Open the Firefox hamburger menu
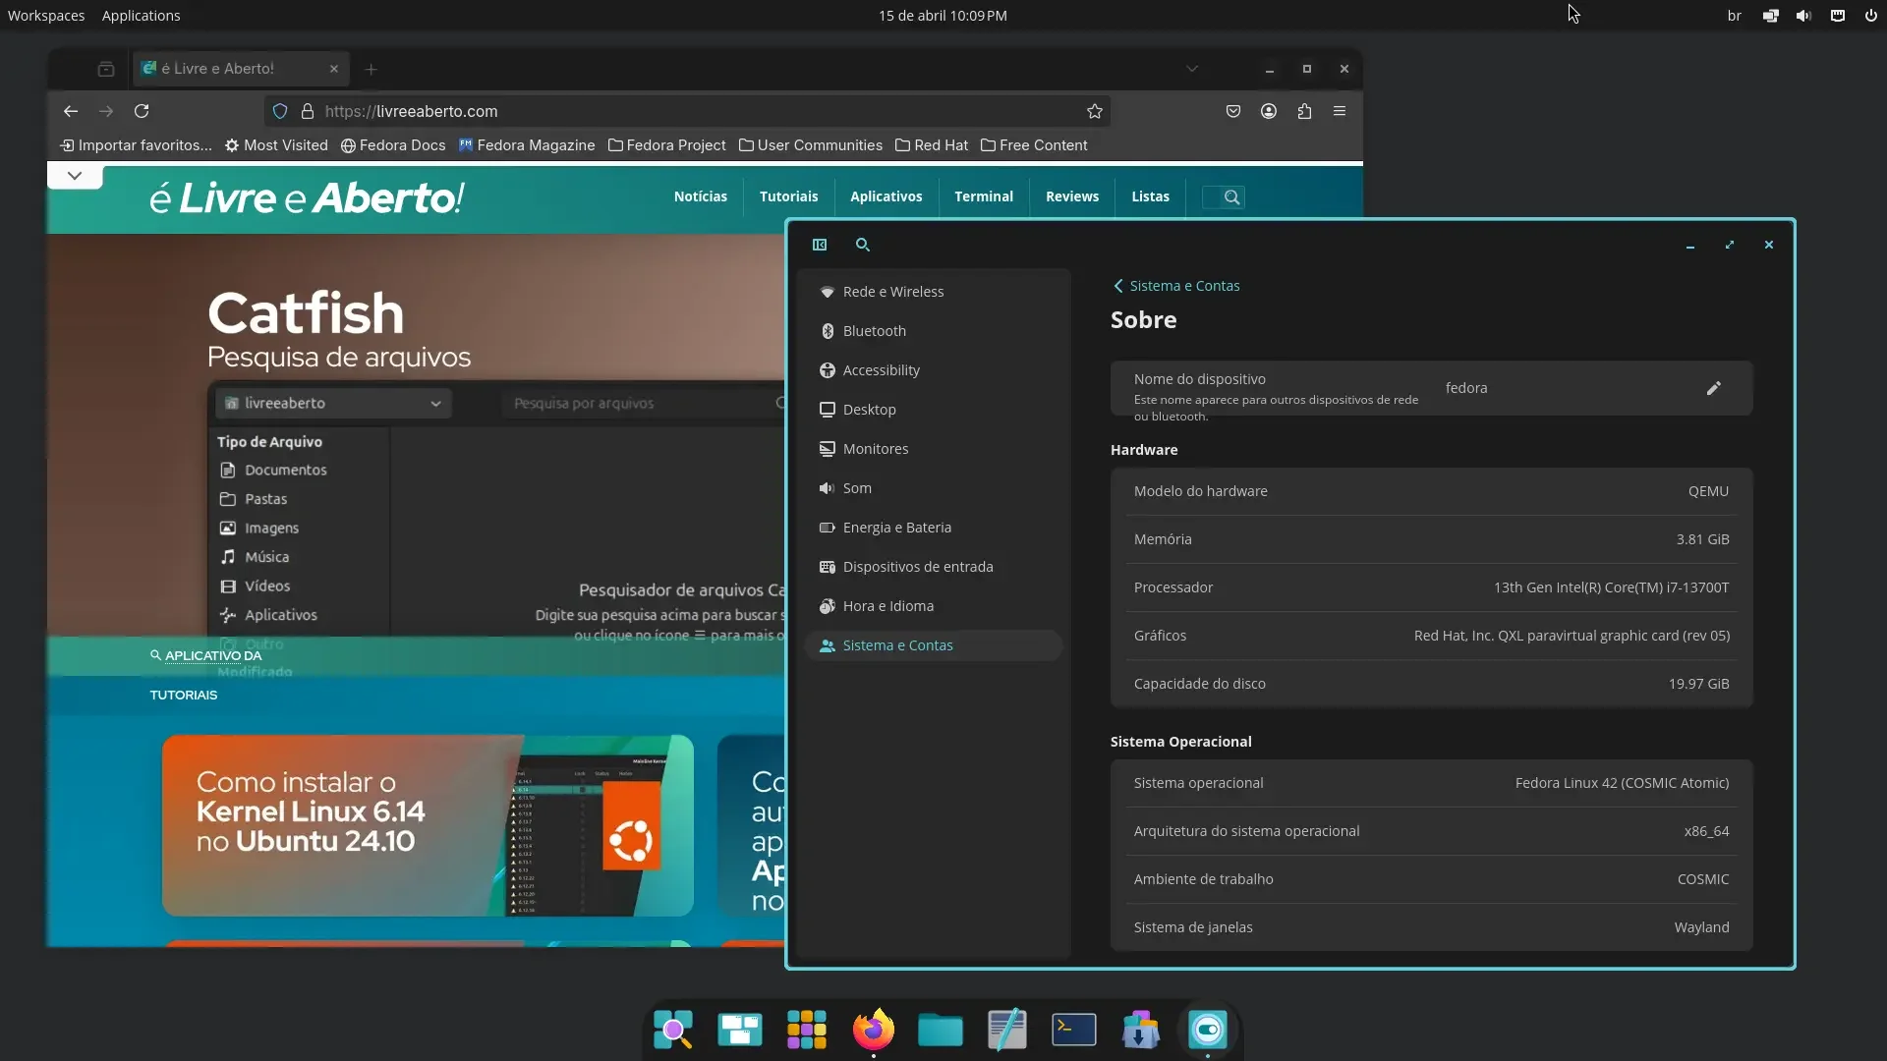Screen dimensions: 1887x1061 [1340, 111]
